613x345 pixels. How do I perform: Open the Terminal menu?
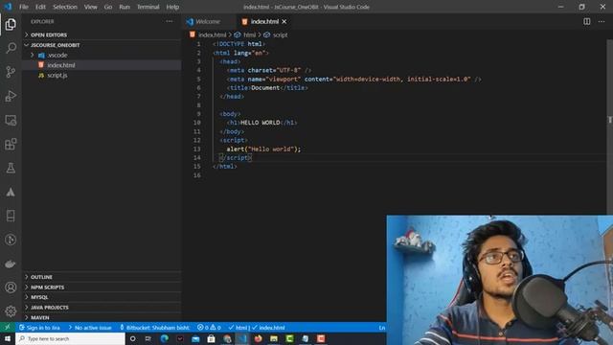[148, 7]
